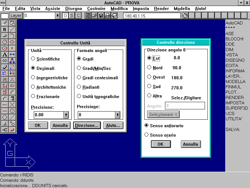Click the double-headed arrow toolbox icon
Viewport: 250px width, 188px height.
(x=5, y=61)
